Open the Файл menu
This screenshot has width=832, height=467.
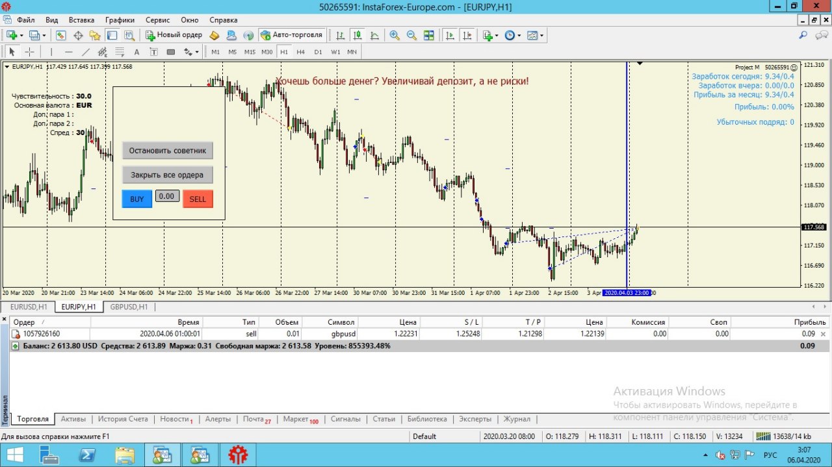[26, 20]
